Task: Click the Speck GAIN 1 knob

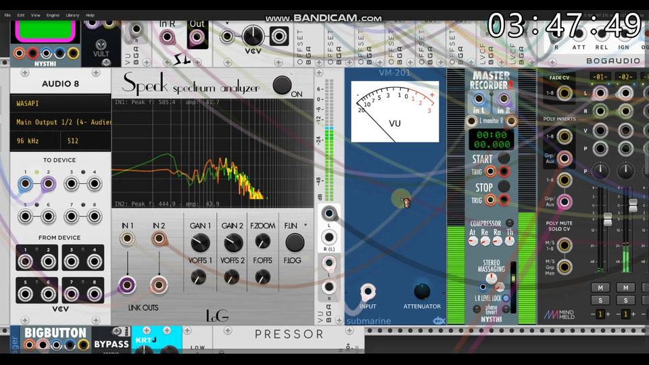Action: pyautogui.click(x=200, y=243)
